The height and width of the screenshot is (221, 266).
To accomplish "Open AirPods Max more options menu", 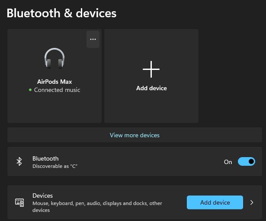I will (x=93, y=39).
